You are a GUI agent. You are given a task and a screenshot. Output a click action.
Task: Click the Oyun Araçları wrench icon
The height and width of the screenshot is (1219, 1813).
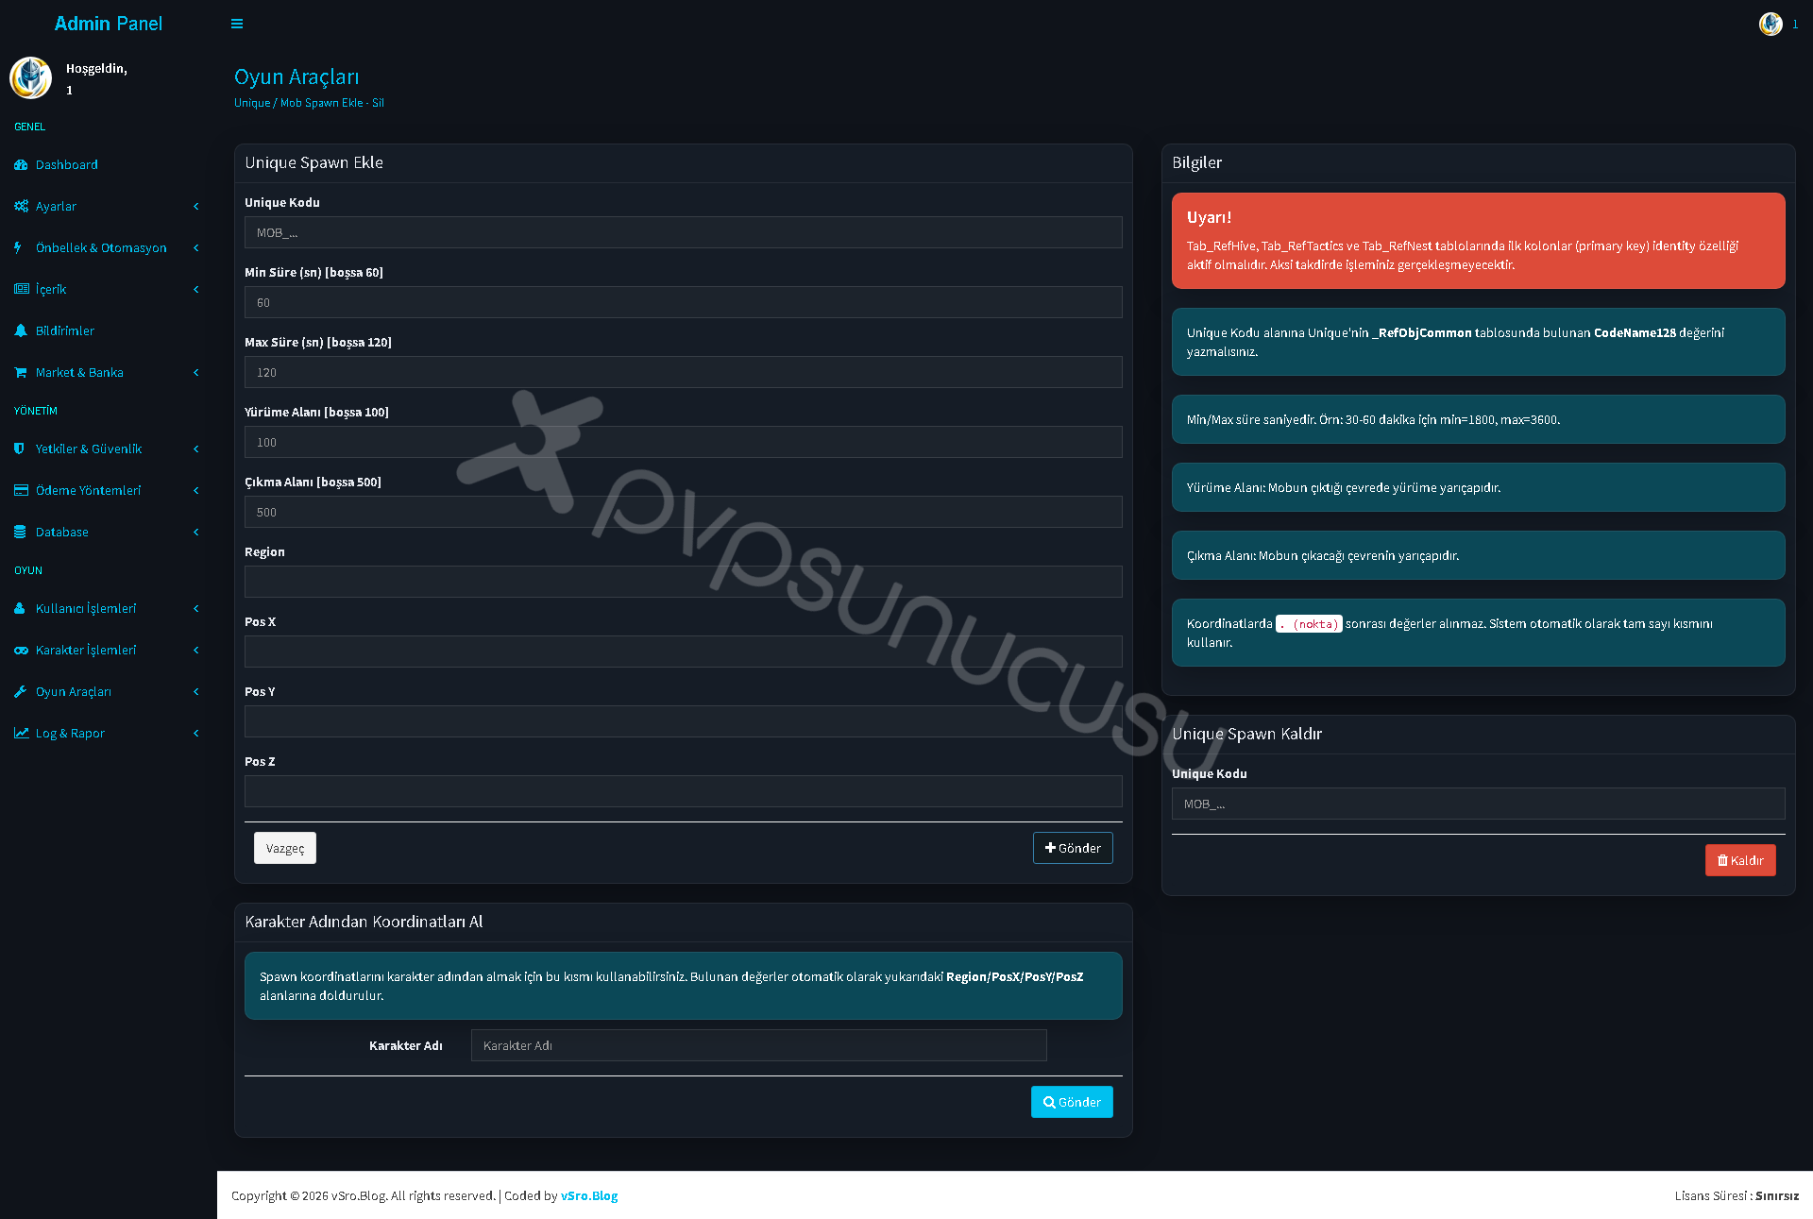21,691
